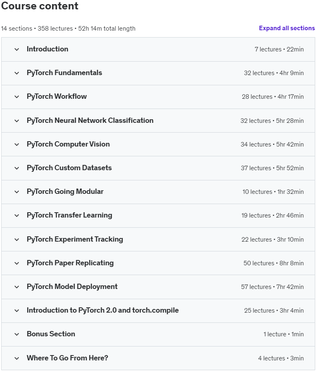Expand the PyTorch Computer Vision chevron
Viewport: 316px width, 371px height.
click(17, 144)
